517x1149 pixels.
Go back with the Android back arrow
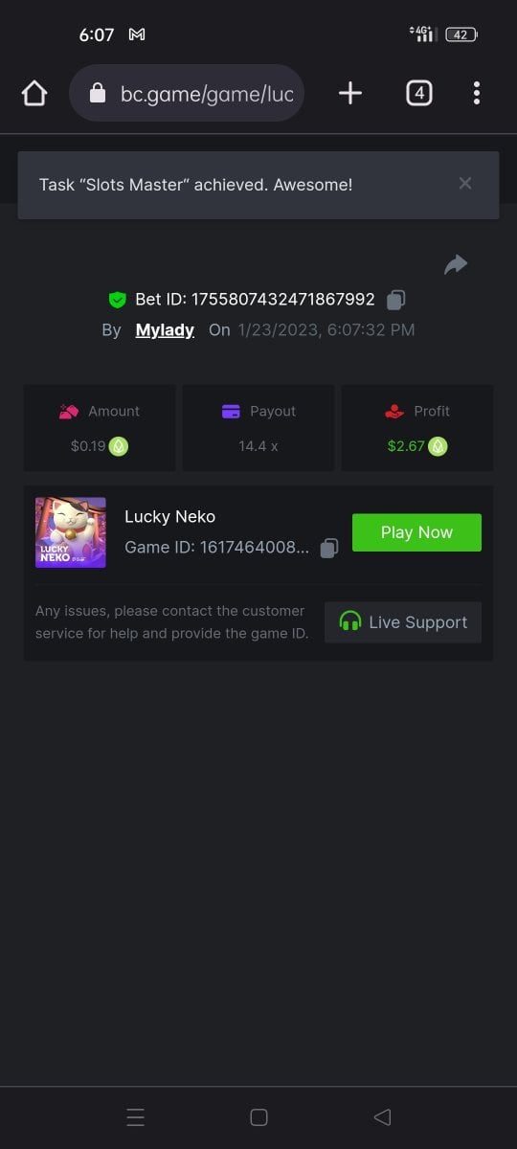point(382,1116)
